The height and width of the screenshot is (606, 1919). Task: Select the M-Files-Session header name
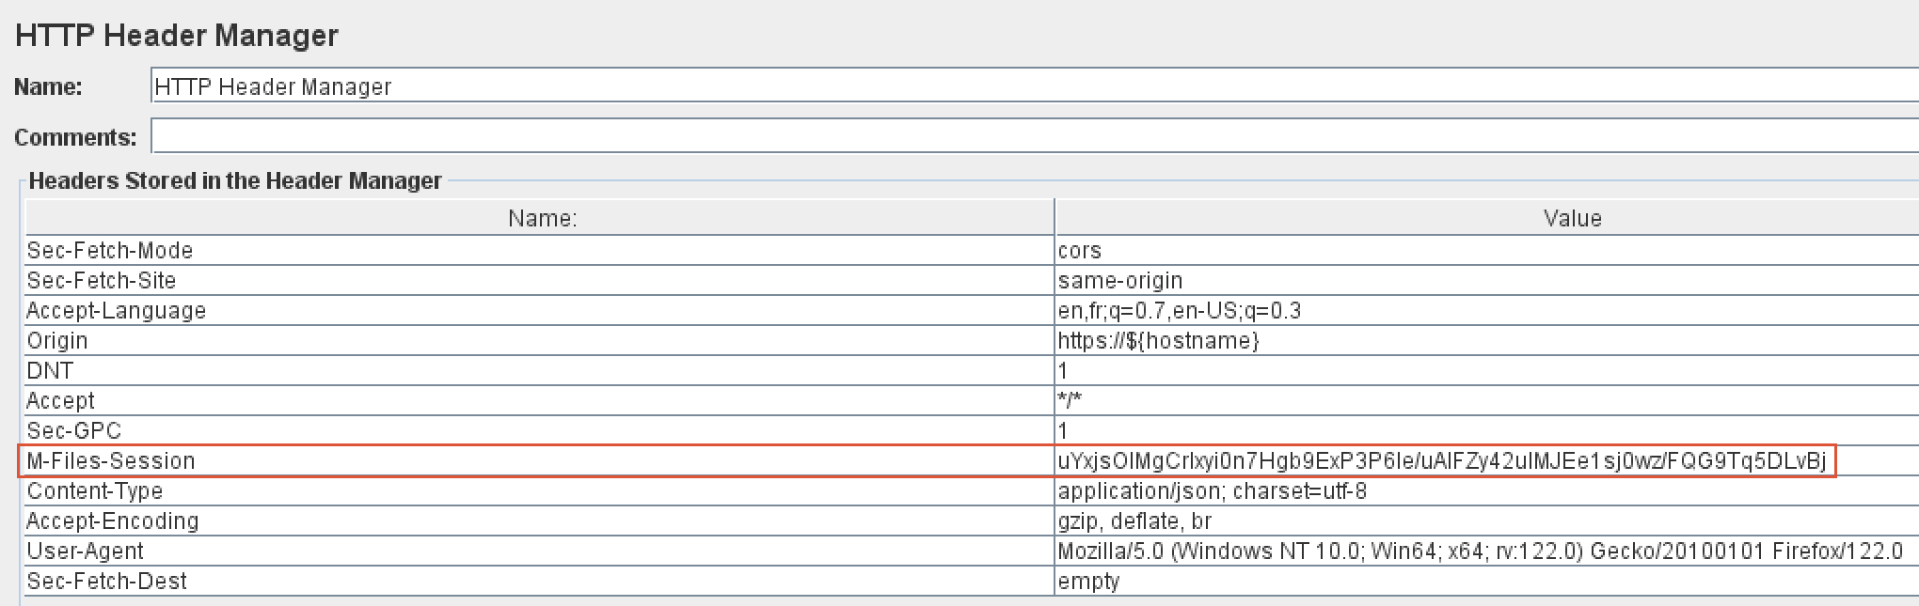click(111, 461)
